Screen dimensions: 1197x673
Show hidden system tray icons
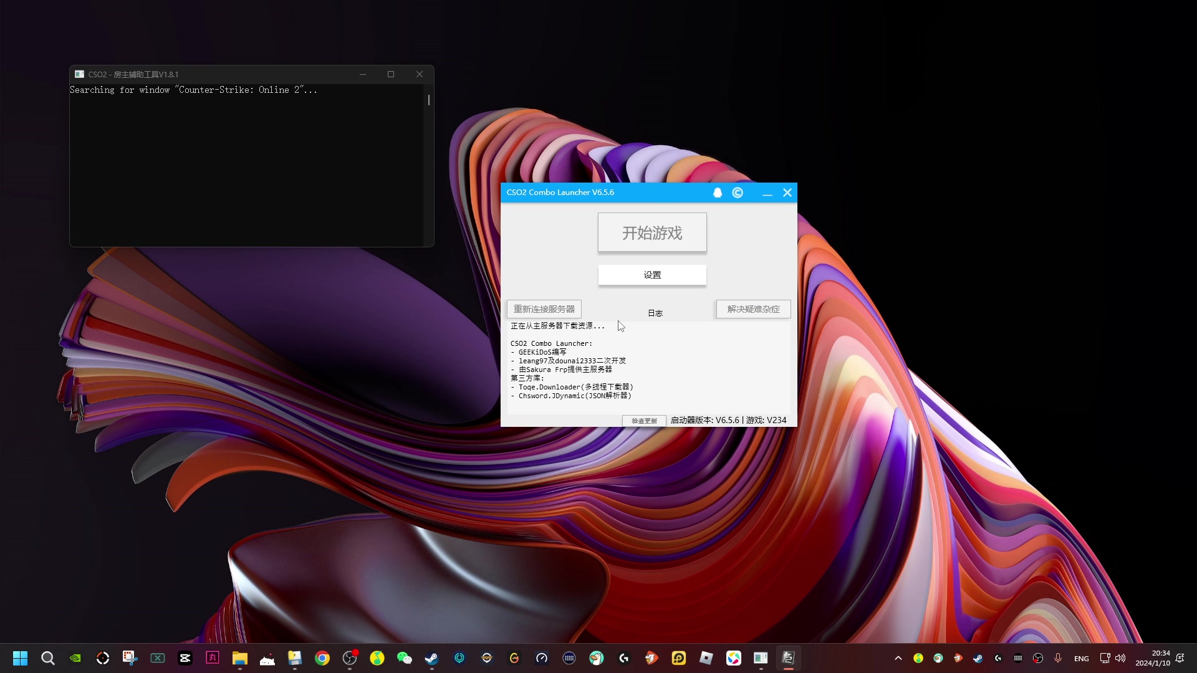[898, 658]
